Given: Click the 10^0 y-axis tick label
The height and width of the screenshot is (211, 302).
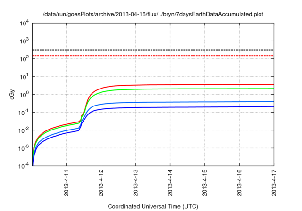Looking at the screenshot, I should coord(24,95).
